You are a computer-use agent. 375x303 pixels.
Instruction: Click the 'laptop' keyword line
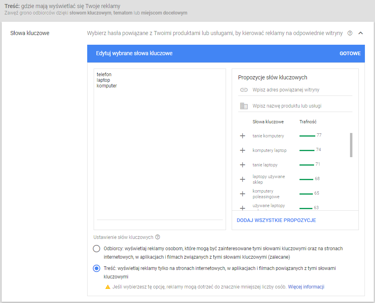tap(103, 80)
